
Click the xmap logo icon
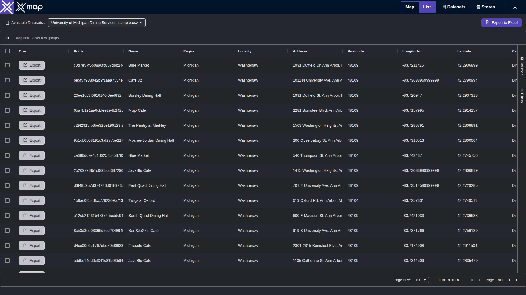7,7
